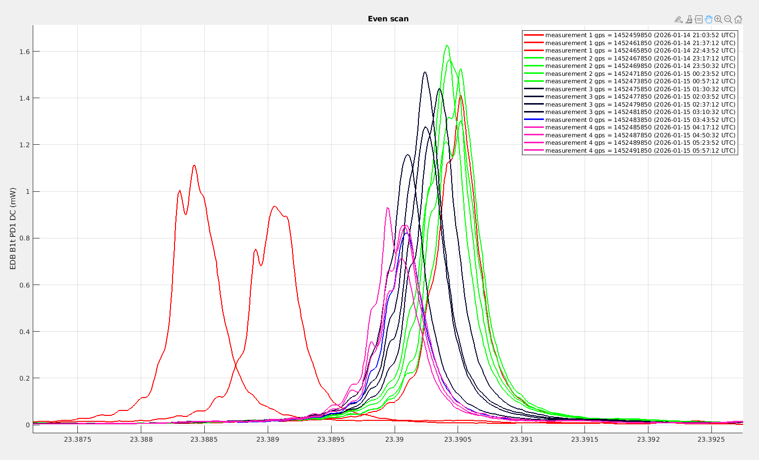The height and width of the screenshot is (460, 759).
Task: Click the 'Even scan' plot title
Action: click(x=388, y=19)
